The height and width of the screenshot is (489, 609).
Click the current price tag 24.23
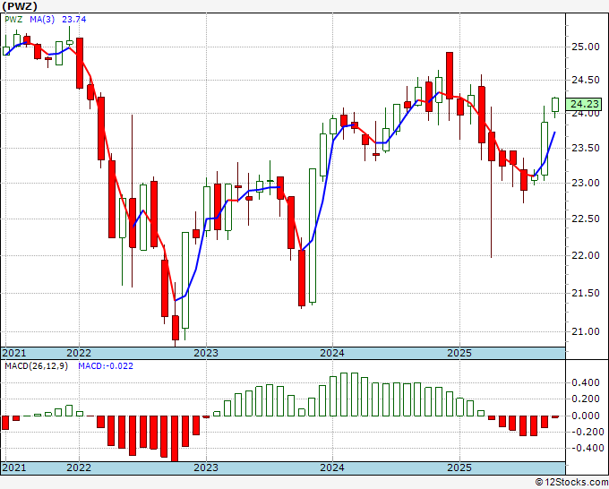click(585, 104)
